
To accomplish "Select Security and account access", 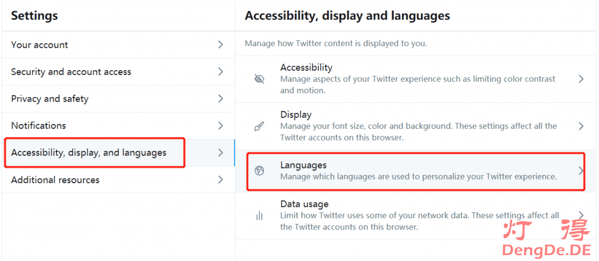I will [118, 72].
